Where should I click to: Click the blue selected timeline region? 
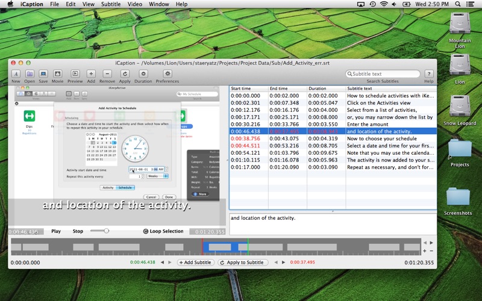coord(225,247)
